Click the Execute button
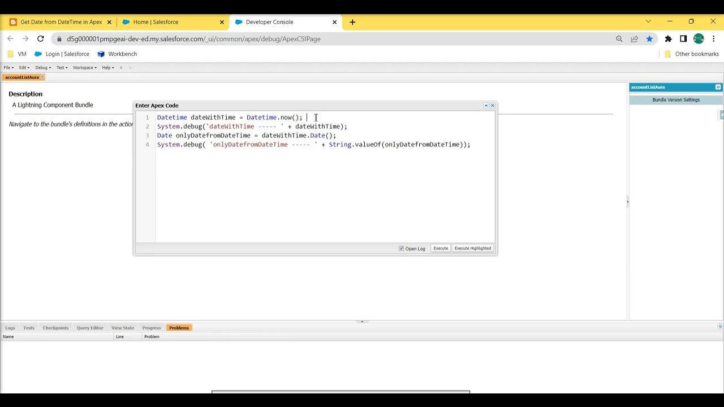The height and width of the screenshot is (407, 724). pyautogui.click(x=441, y=248)
